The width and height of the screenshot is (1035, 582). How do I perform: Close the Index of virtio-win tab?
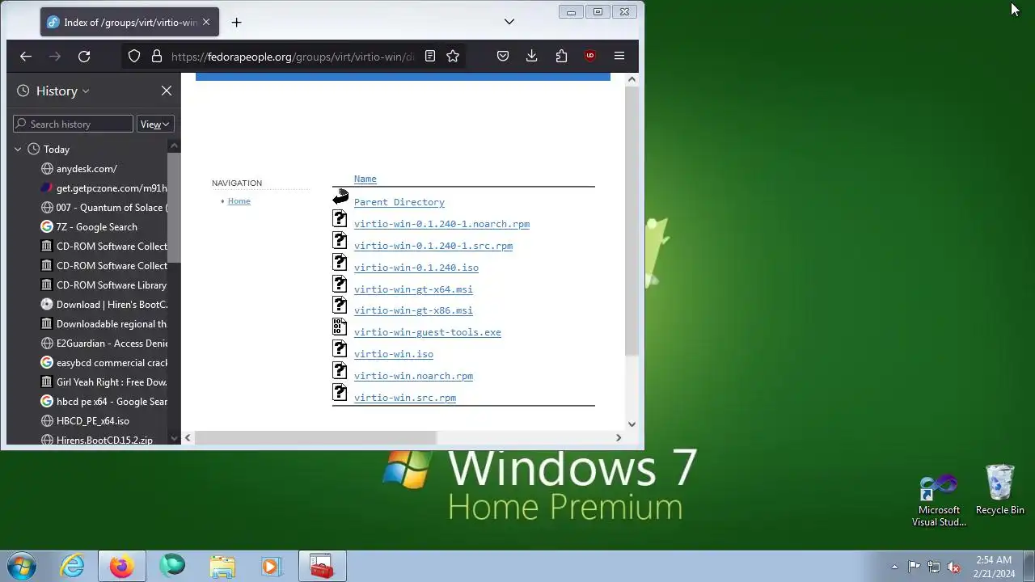205,23
